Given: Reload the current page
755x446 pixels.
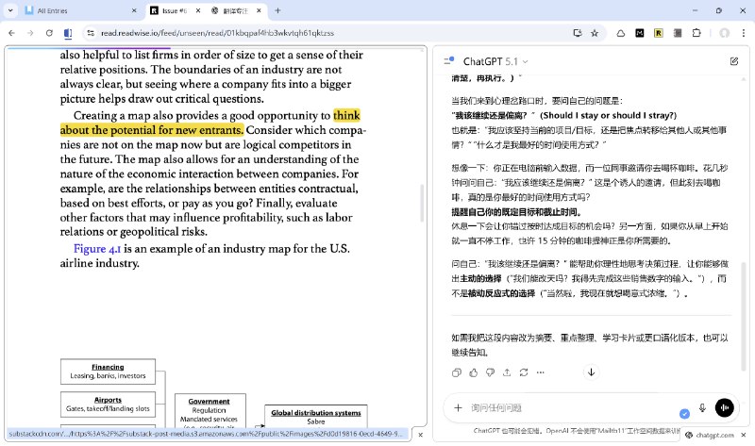Looking at the screenshot, I should 49,33.
